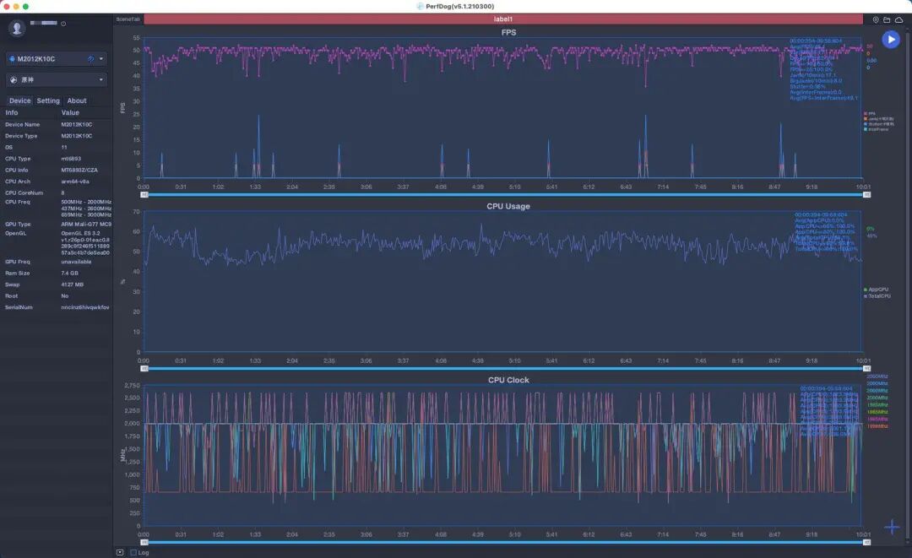Screen dimensions: 912x558
Task: Click the CPU Type value mt6893
Action: point(71,159)
